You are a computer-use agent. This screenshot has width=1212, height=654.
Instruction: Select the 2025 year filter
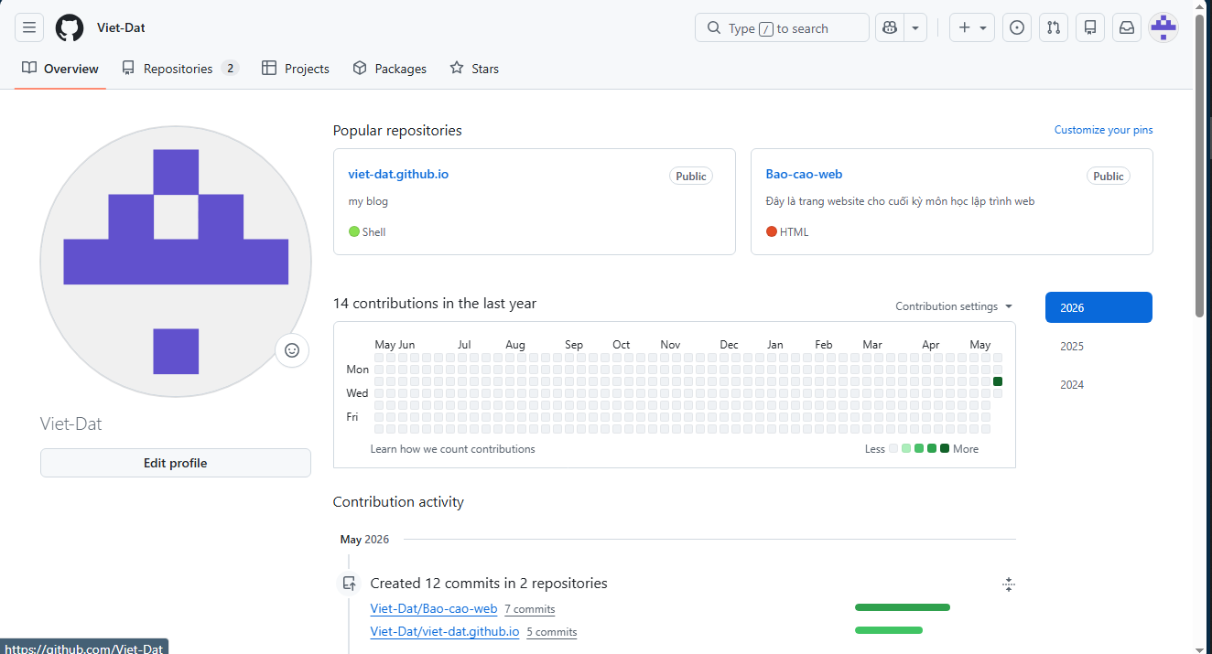click(x=1098, y=346)
